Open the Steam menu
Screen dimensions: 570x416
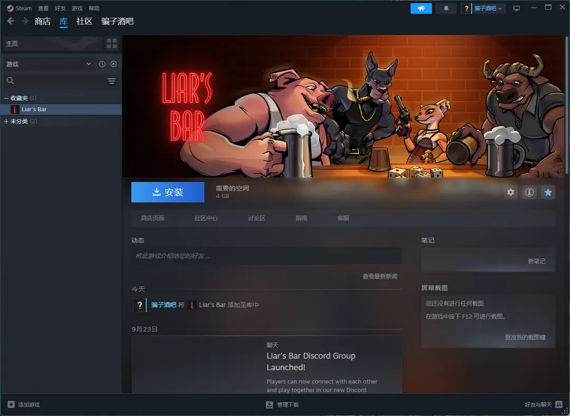(x=24, y=8)
